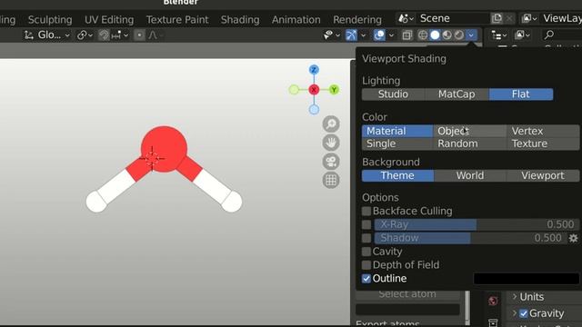Choose Texture color mode

pos(543,144)
